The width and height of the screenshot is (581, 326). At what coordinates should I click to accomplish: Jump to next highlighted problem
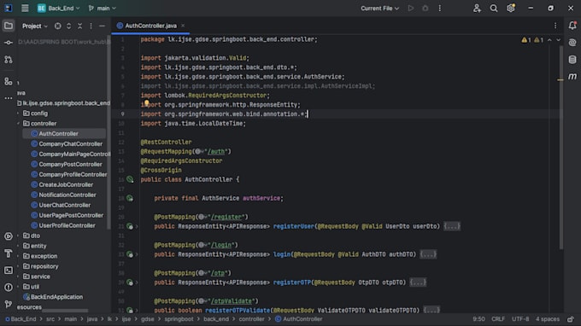click(559, 40)
